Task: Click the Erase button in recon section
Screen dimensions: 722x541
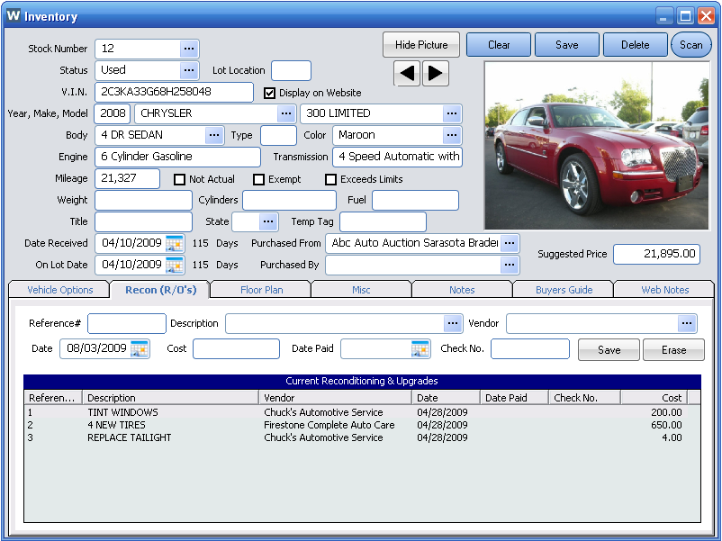Action: [x=673, y=350]
